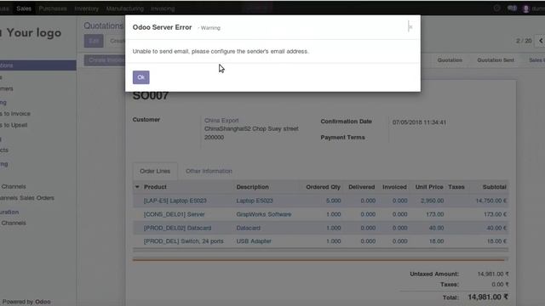
Task: Open the conversations chat icon
Action: tap(512, 8)
